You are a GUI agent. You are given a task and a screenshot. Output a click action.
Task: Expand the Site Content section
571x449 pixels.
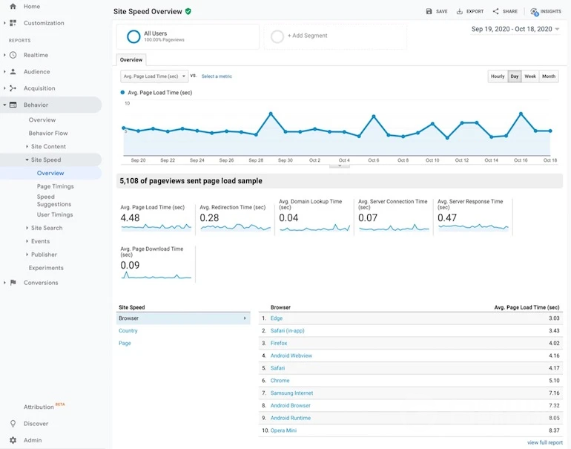point(47,147)
